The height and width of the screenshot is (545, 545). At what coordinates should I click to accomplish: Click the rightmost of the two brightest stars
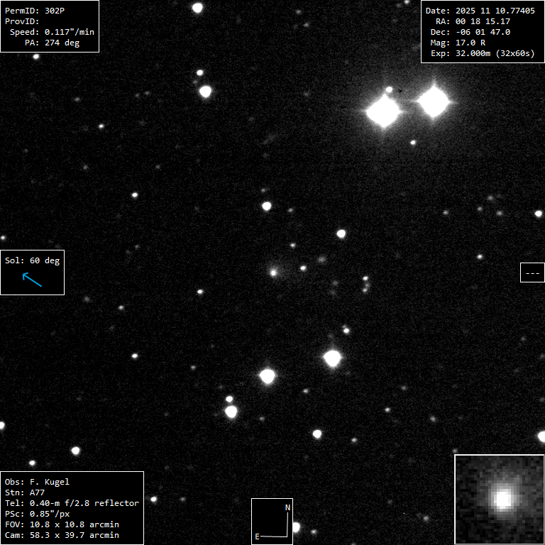tap(434, 102)
